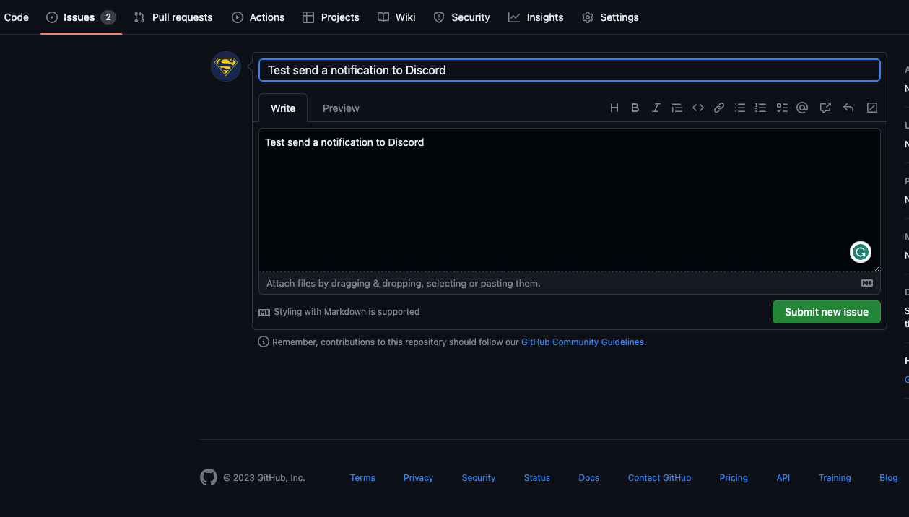Insert a heading with the H icon

tap(614, 107)
